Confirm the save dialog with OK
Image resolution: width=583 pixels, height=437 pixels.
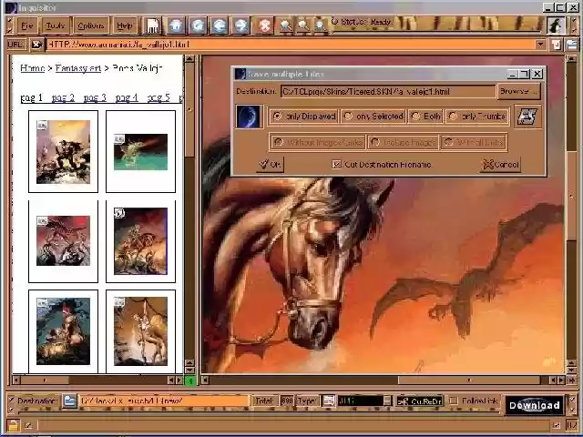pos(270,164)
